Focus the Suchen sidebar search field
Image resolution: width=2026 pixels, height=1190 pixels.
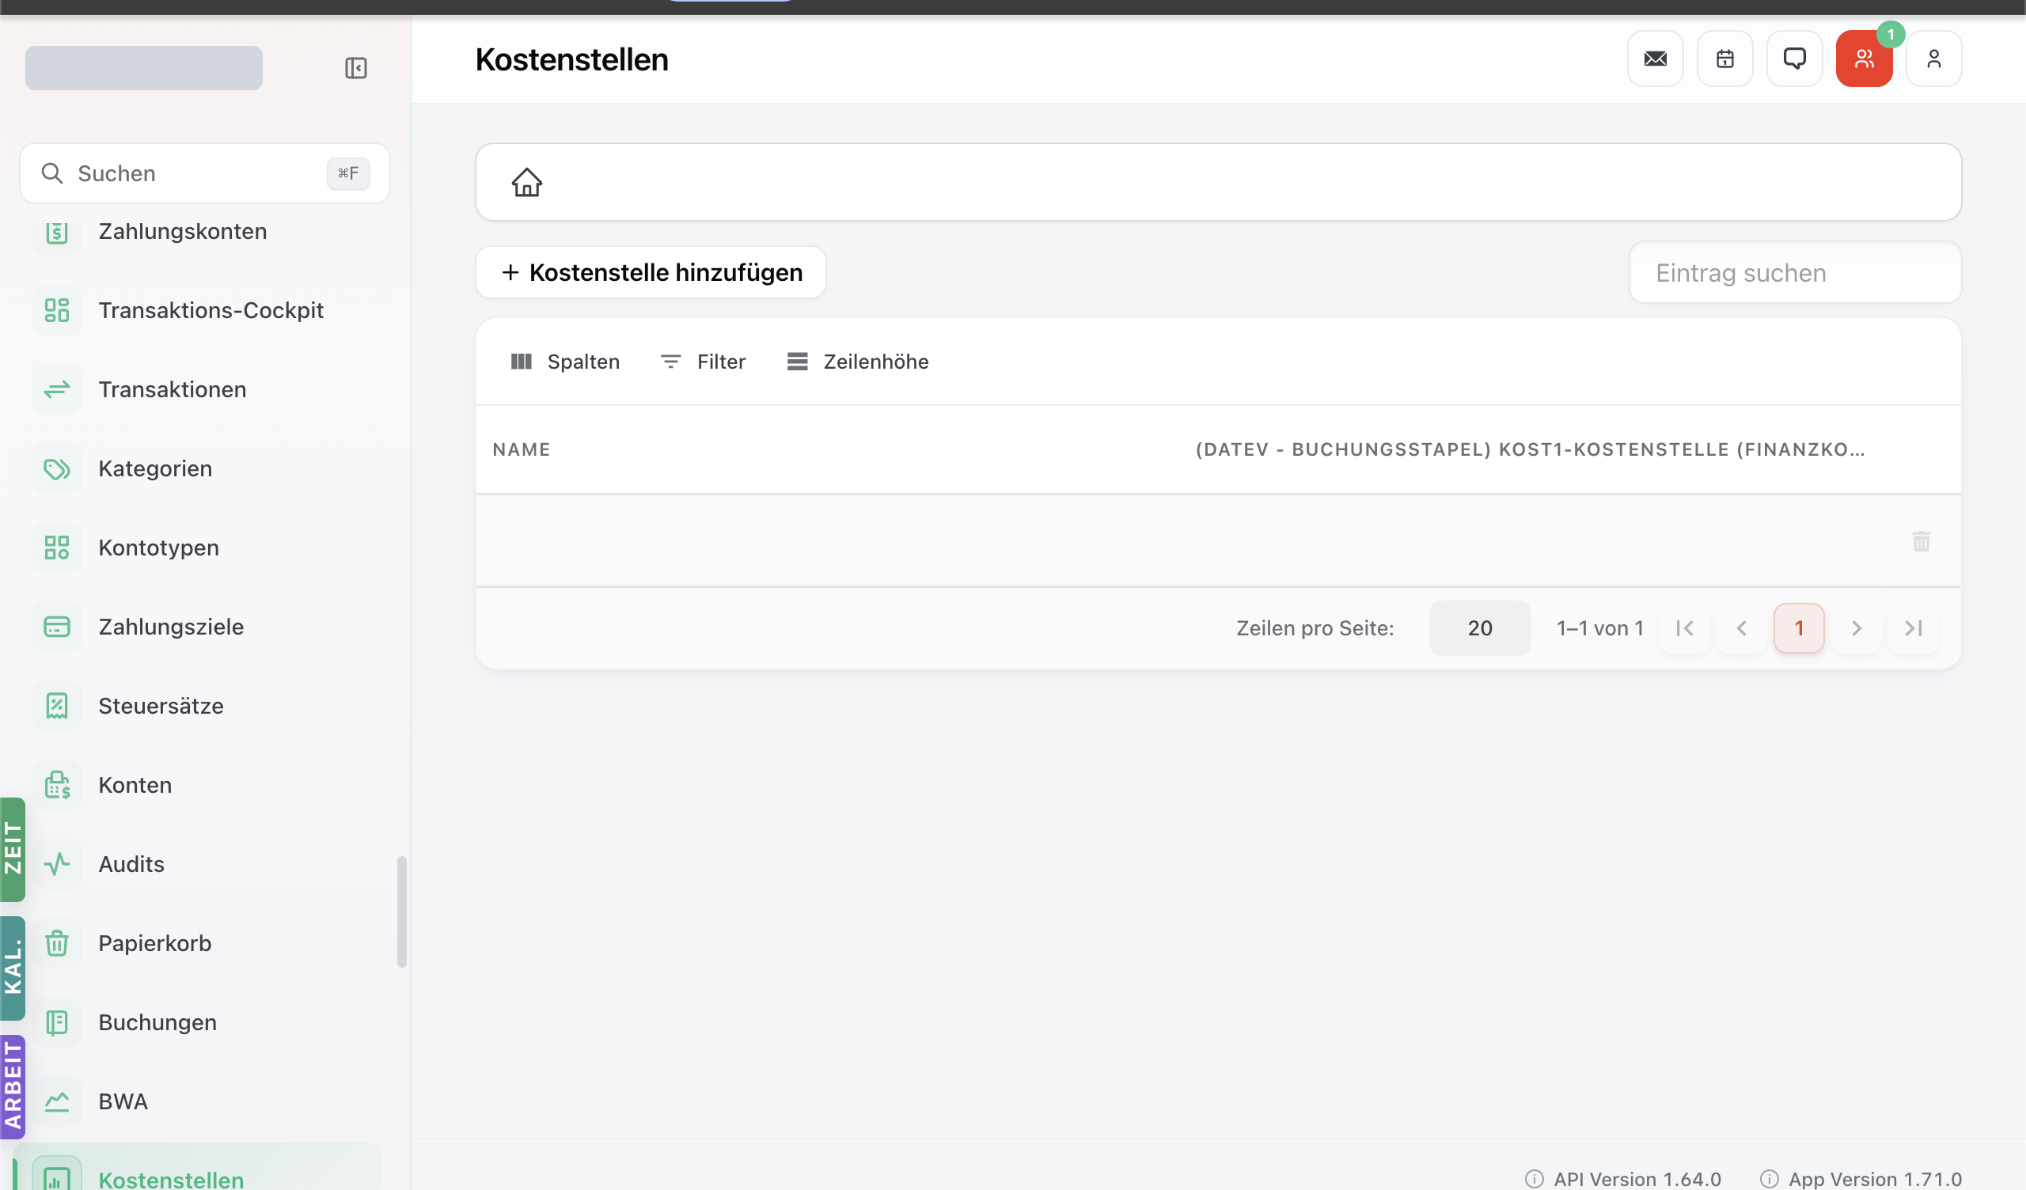tap(204, 172)
